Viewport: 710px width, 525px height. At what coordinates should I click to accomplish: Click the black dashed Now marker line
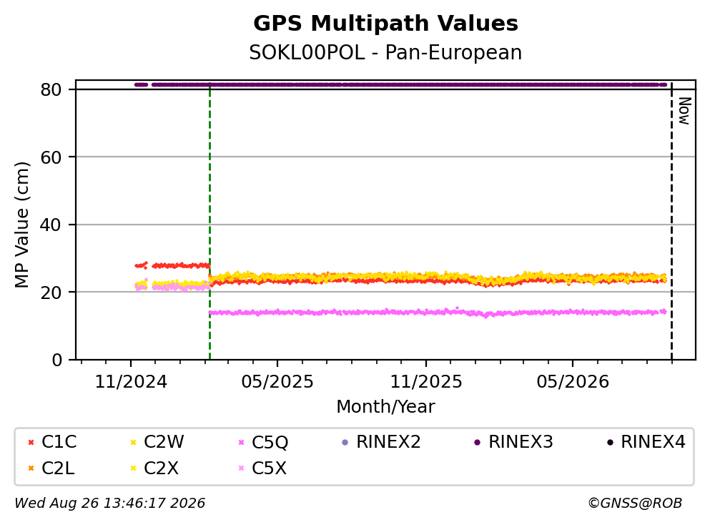click(671, 222)
